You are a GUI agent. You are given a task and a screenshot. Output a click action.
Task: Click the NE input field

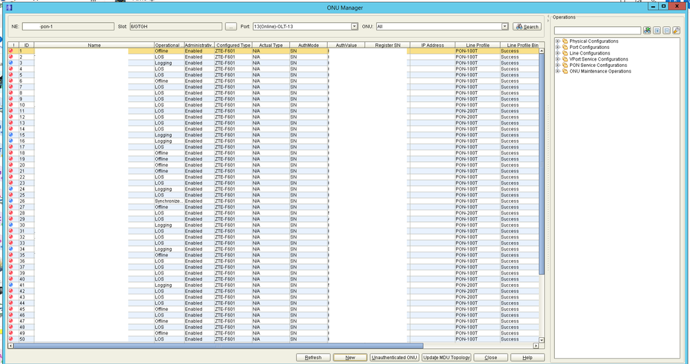[x=68, y=26]
